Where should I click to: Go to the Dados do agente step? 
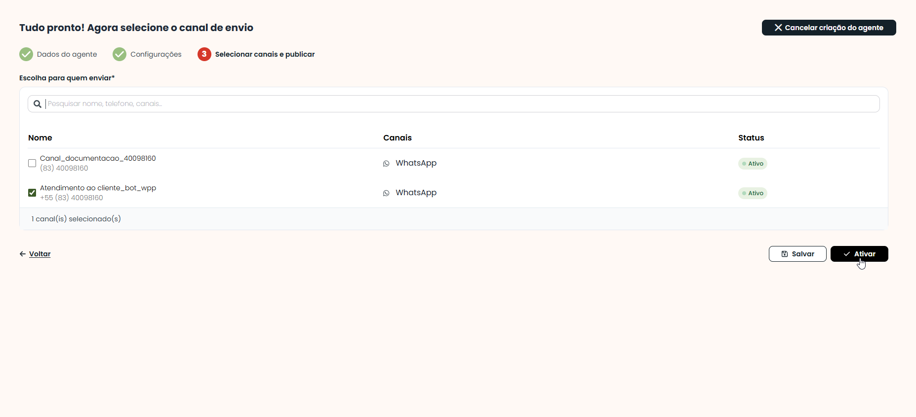point(58,54)
